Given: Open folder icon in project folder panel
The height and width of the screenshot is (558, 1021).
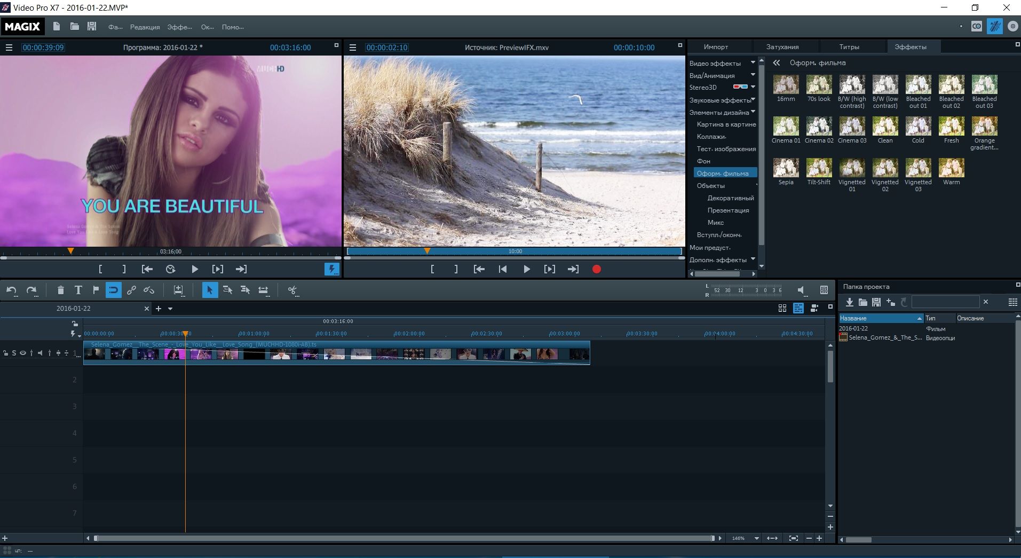Looking at the screenshot, I should 862,302.
